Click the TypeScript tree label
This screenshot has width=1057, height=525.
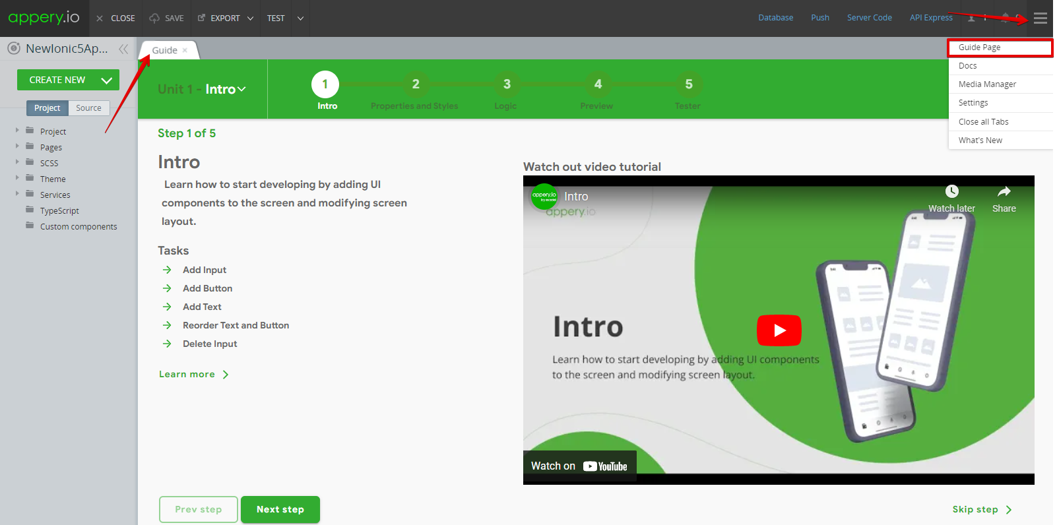point(59,210)
